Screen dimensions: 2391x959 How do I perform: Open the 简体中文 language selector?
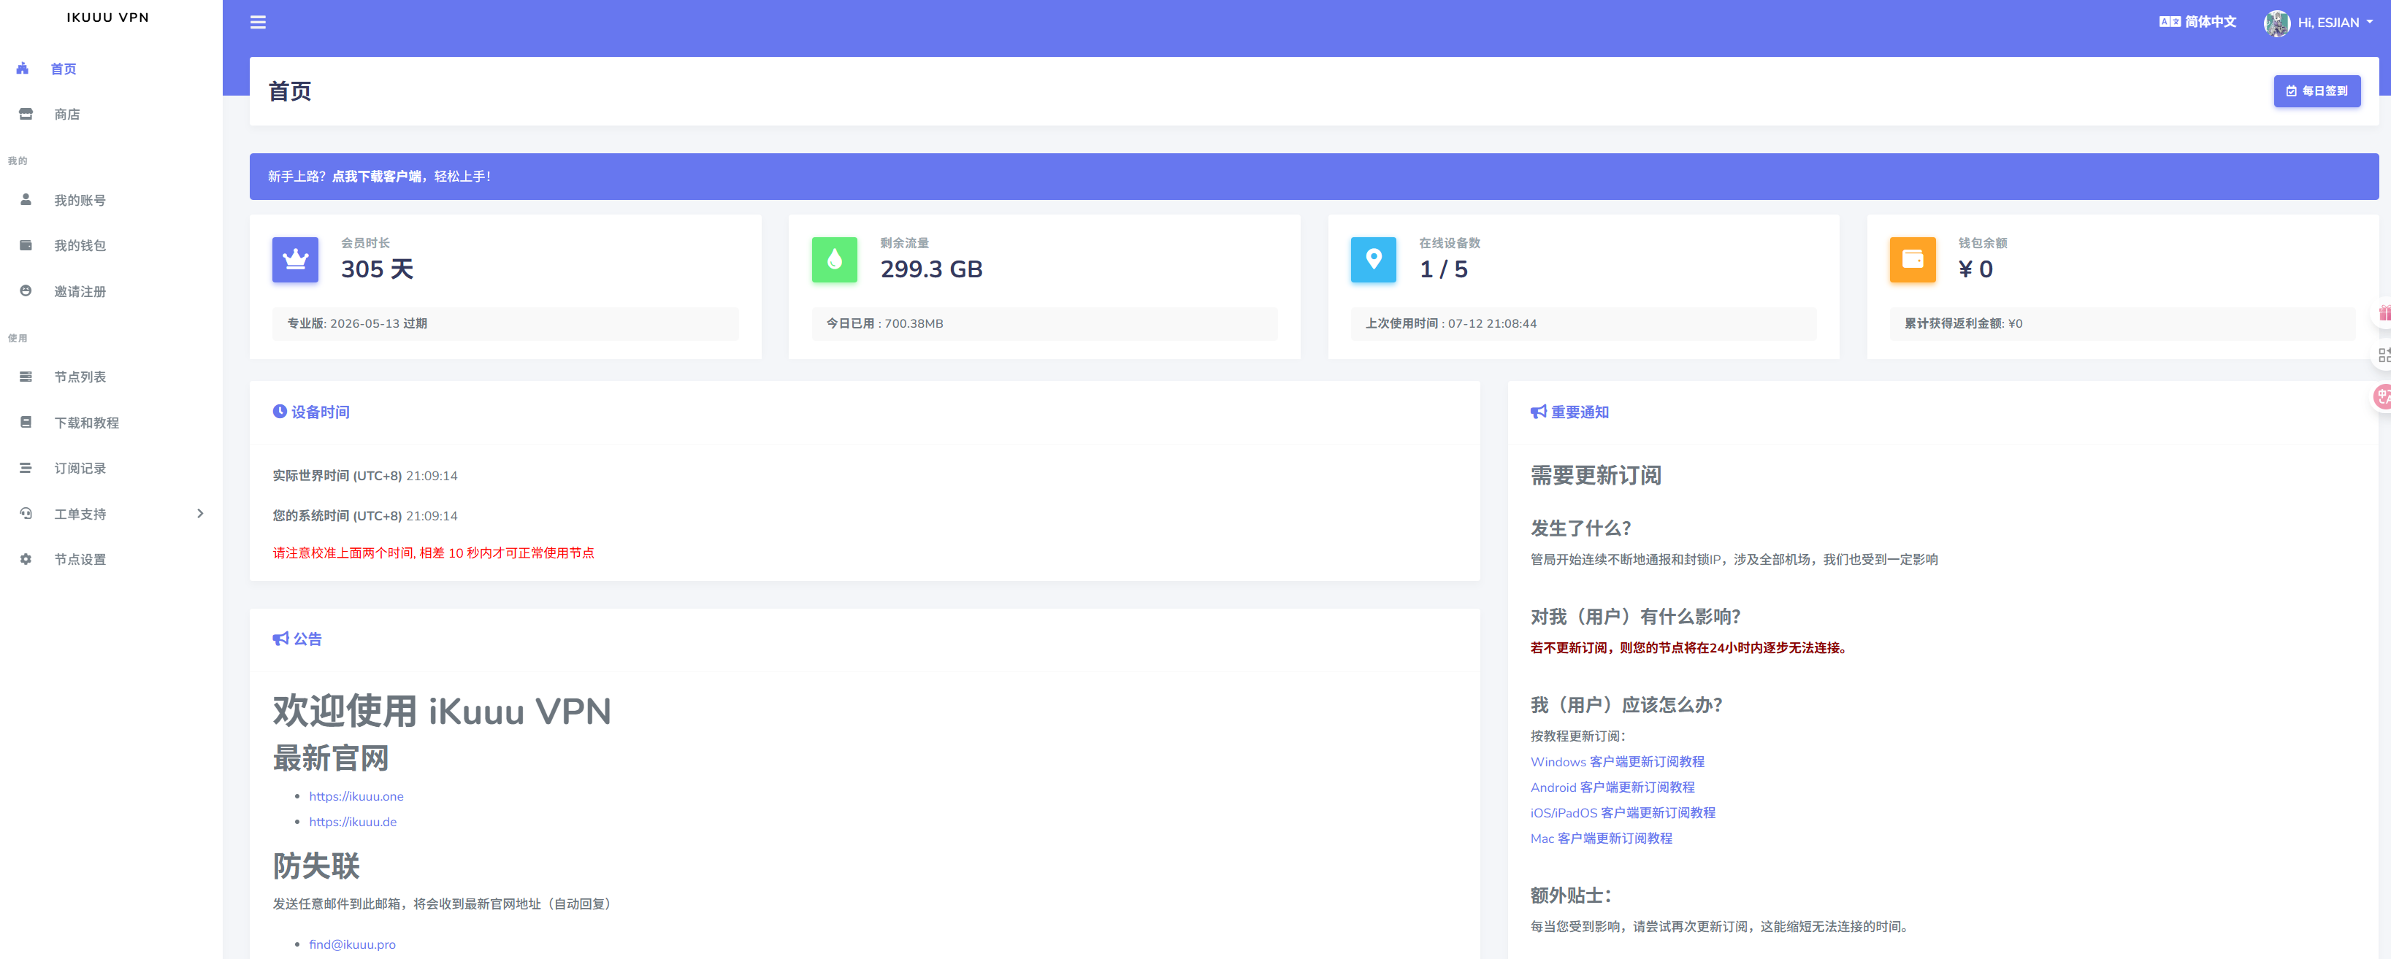coord(2197,22)
